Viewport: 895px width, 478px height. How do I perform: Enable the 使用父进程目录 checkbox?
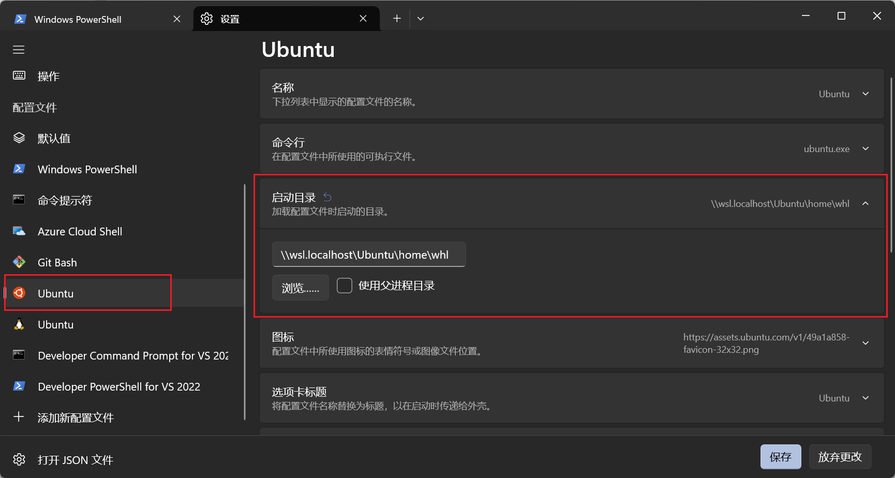tap(345, 286)
